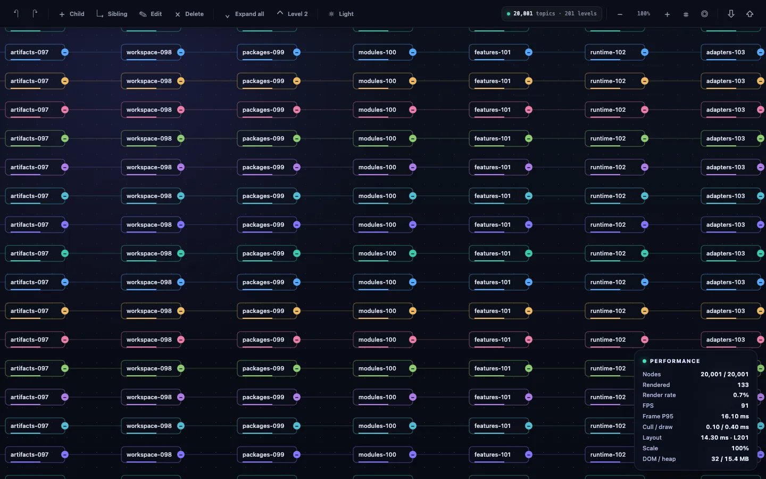
Task: Click the Rendered value 133
Action: pos(743,385)
